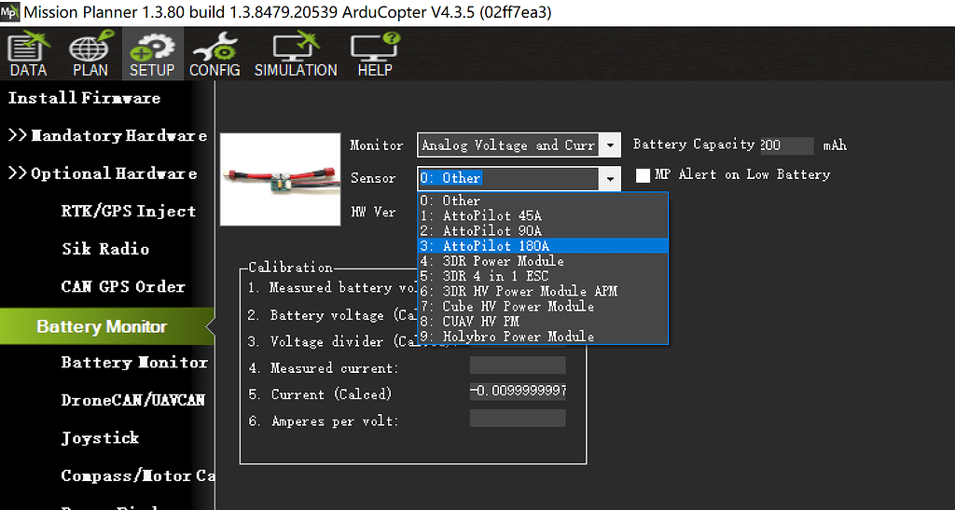955x510 pixels.
Task: Open RTK/GPS Inject page
Action: pyautogui.click(x=129, y=212)
